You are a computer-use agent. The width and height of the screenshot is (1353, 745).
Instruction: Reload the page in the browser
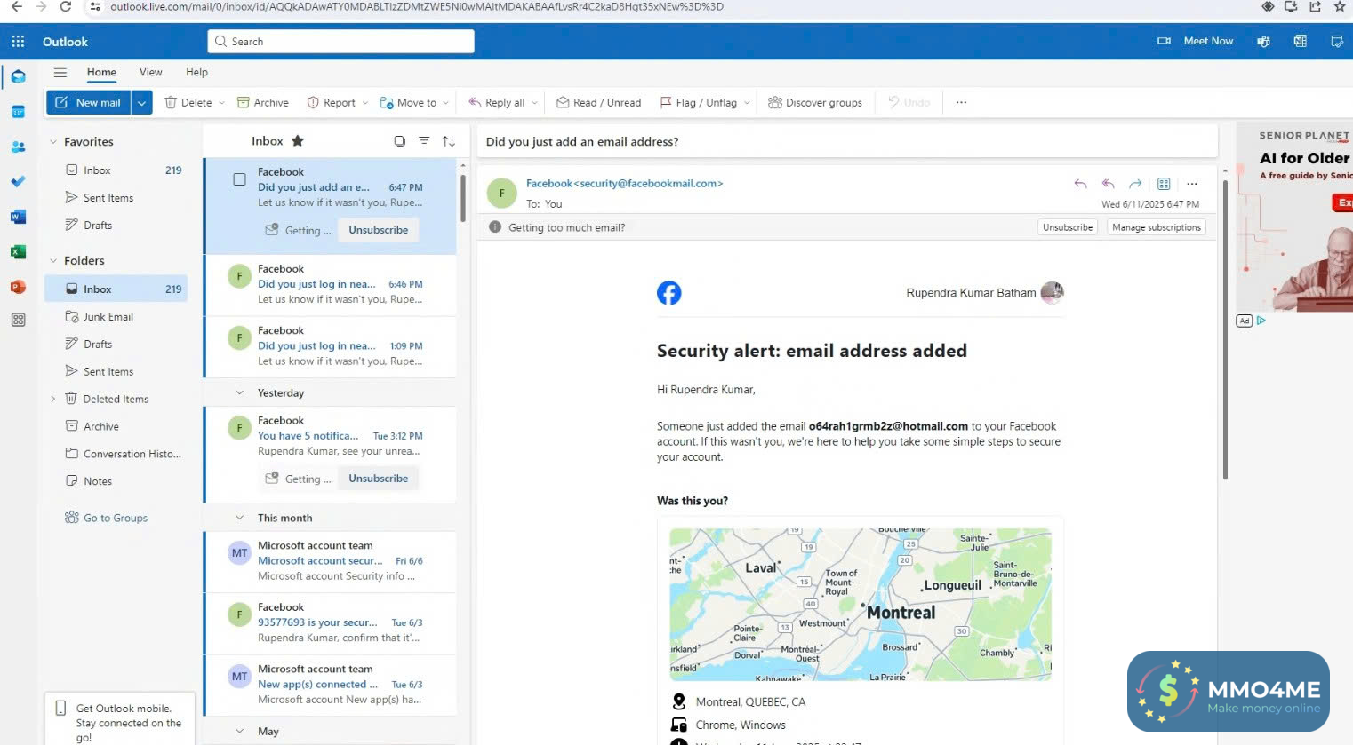65,7
